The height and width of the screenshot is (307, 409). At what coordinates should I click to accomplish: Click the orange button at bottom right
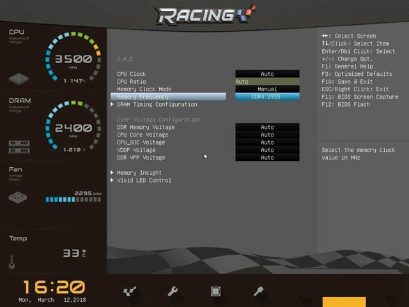[x=344, y=301]
